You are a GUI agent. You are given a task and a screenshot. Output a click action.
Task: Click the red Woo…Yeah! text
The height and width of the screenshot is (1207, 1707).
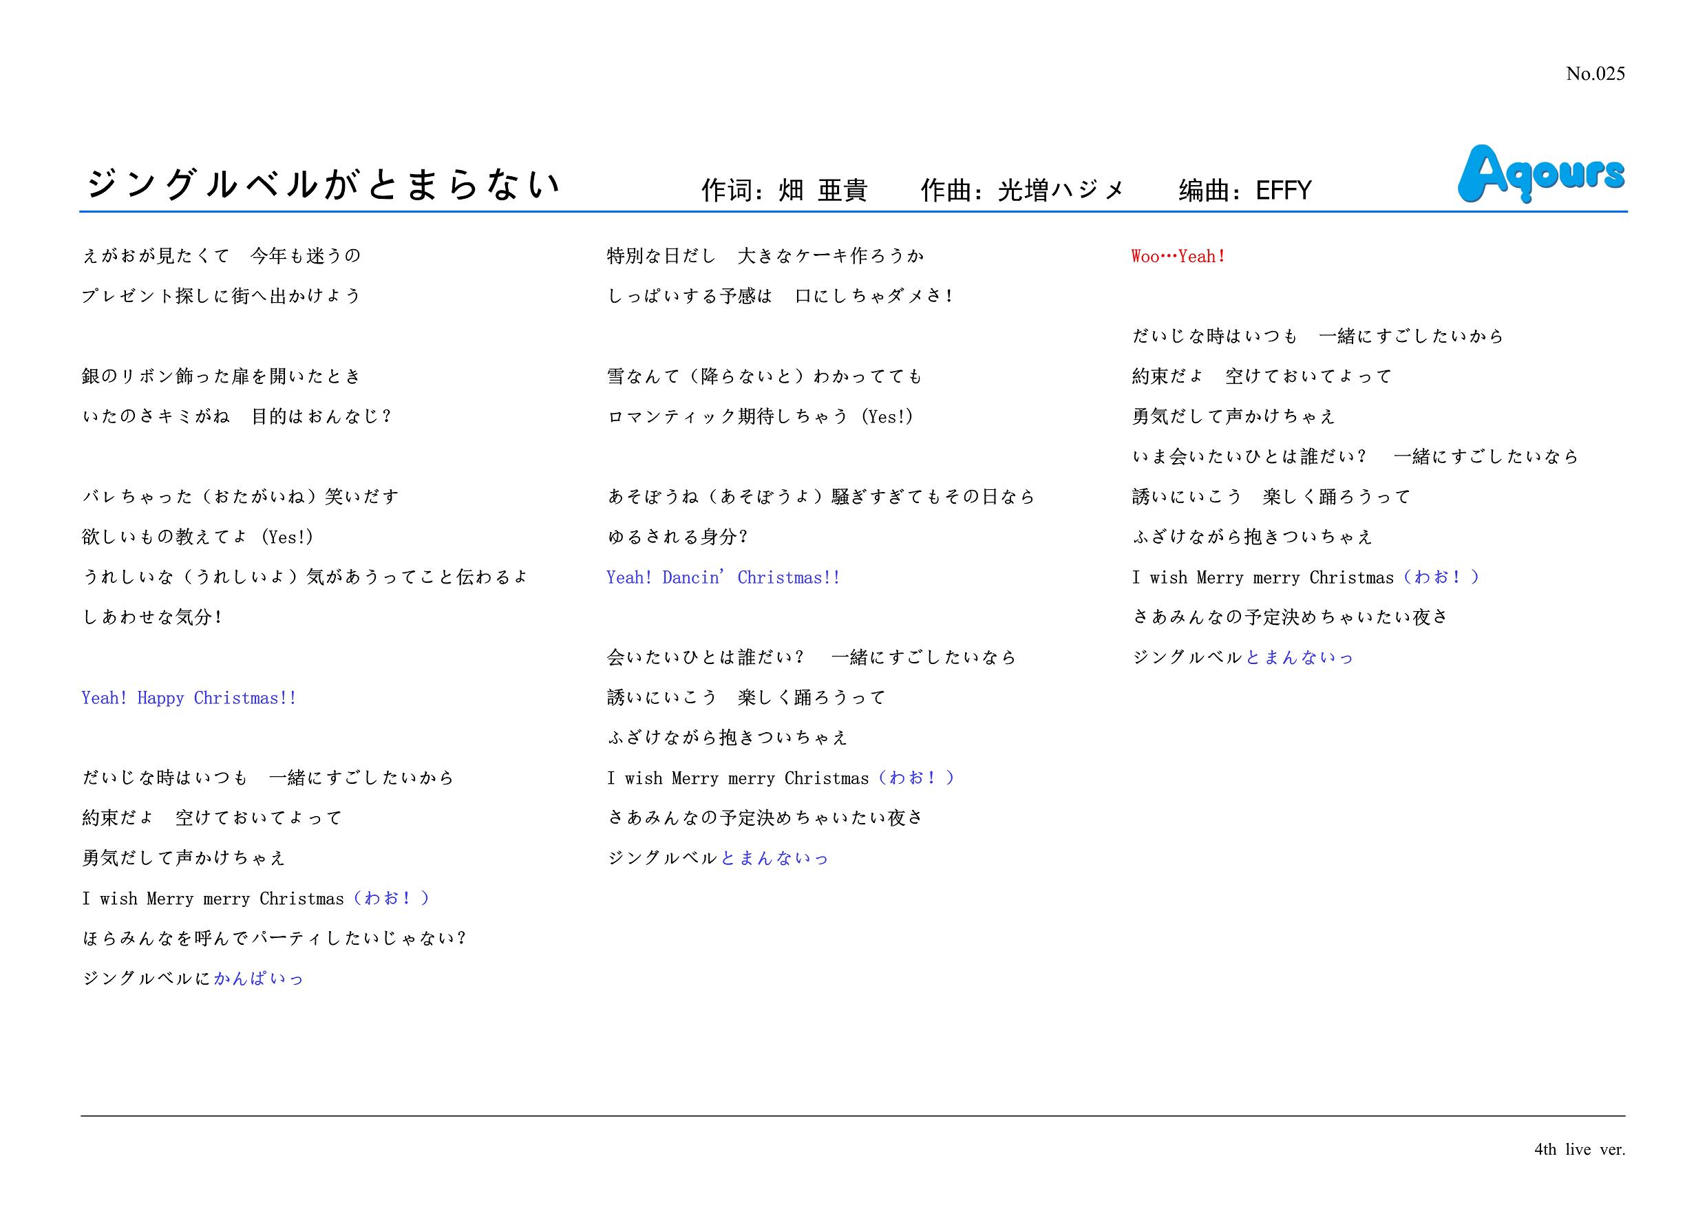(1178, 257)
